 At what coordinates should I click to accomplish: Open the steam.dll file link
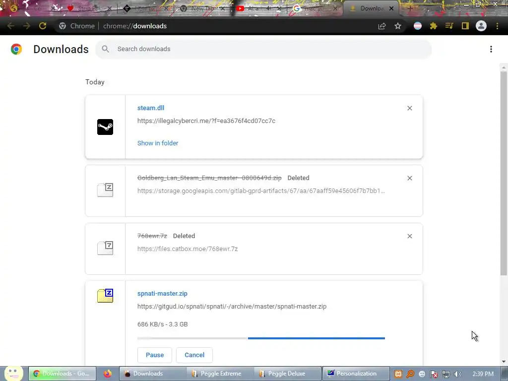(151, 108)
